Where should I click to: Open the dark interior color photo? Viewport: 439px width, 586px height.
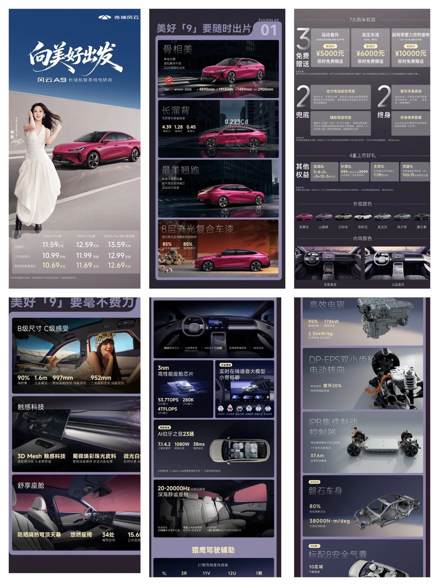[328, 263]
